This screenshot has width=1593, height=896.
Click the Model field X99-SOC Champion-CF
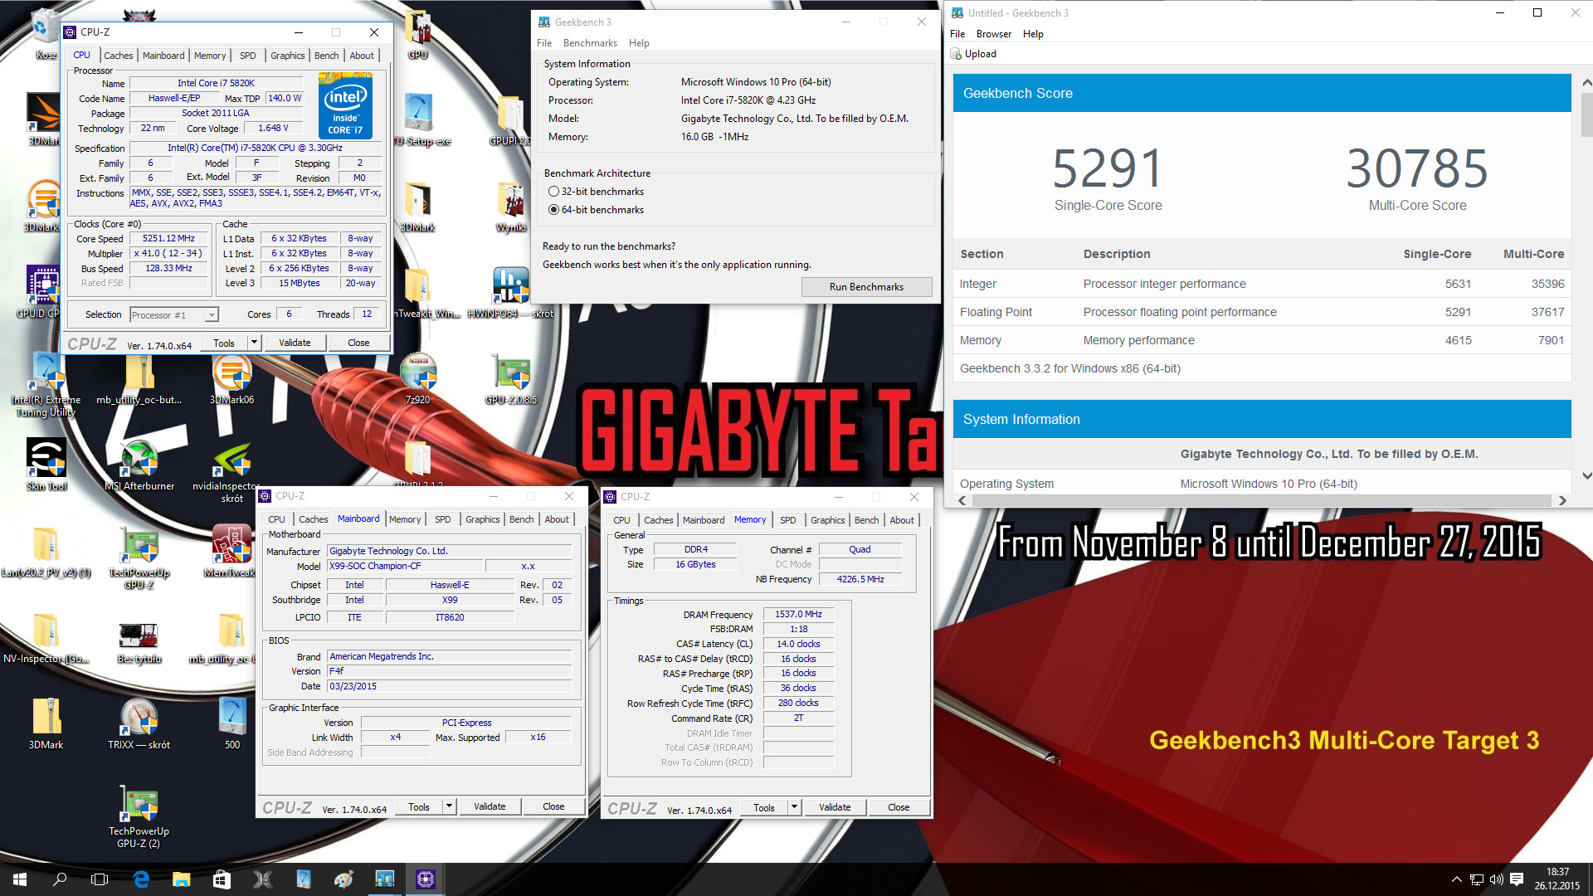[405, 566]
